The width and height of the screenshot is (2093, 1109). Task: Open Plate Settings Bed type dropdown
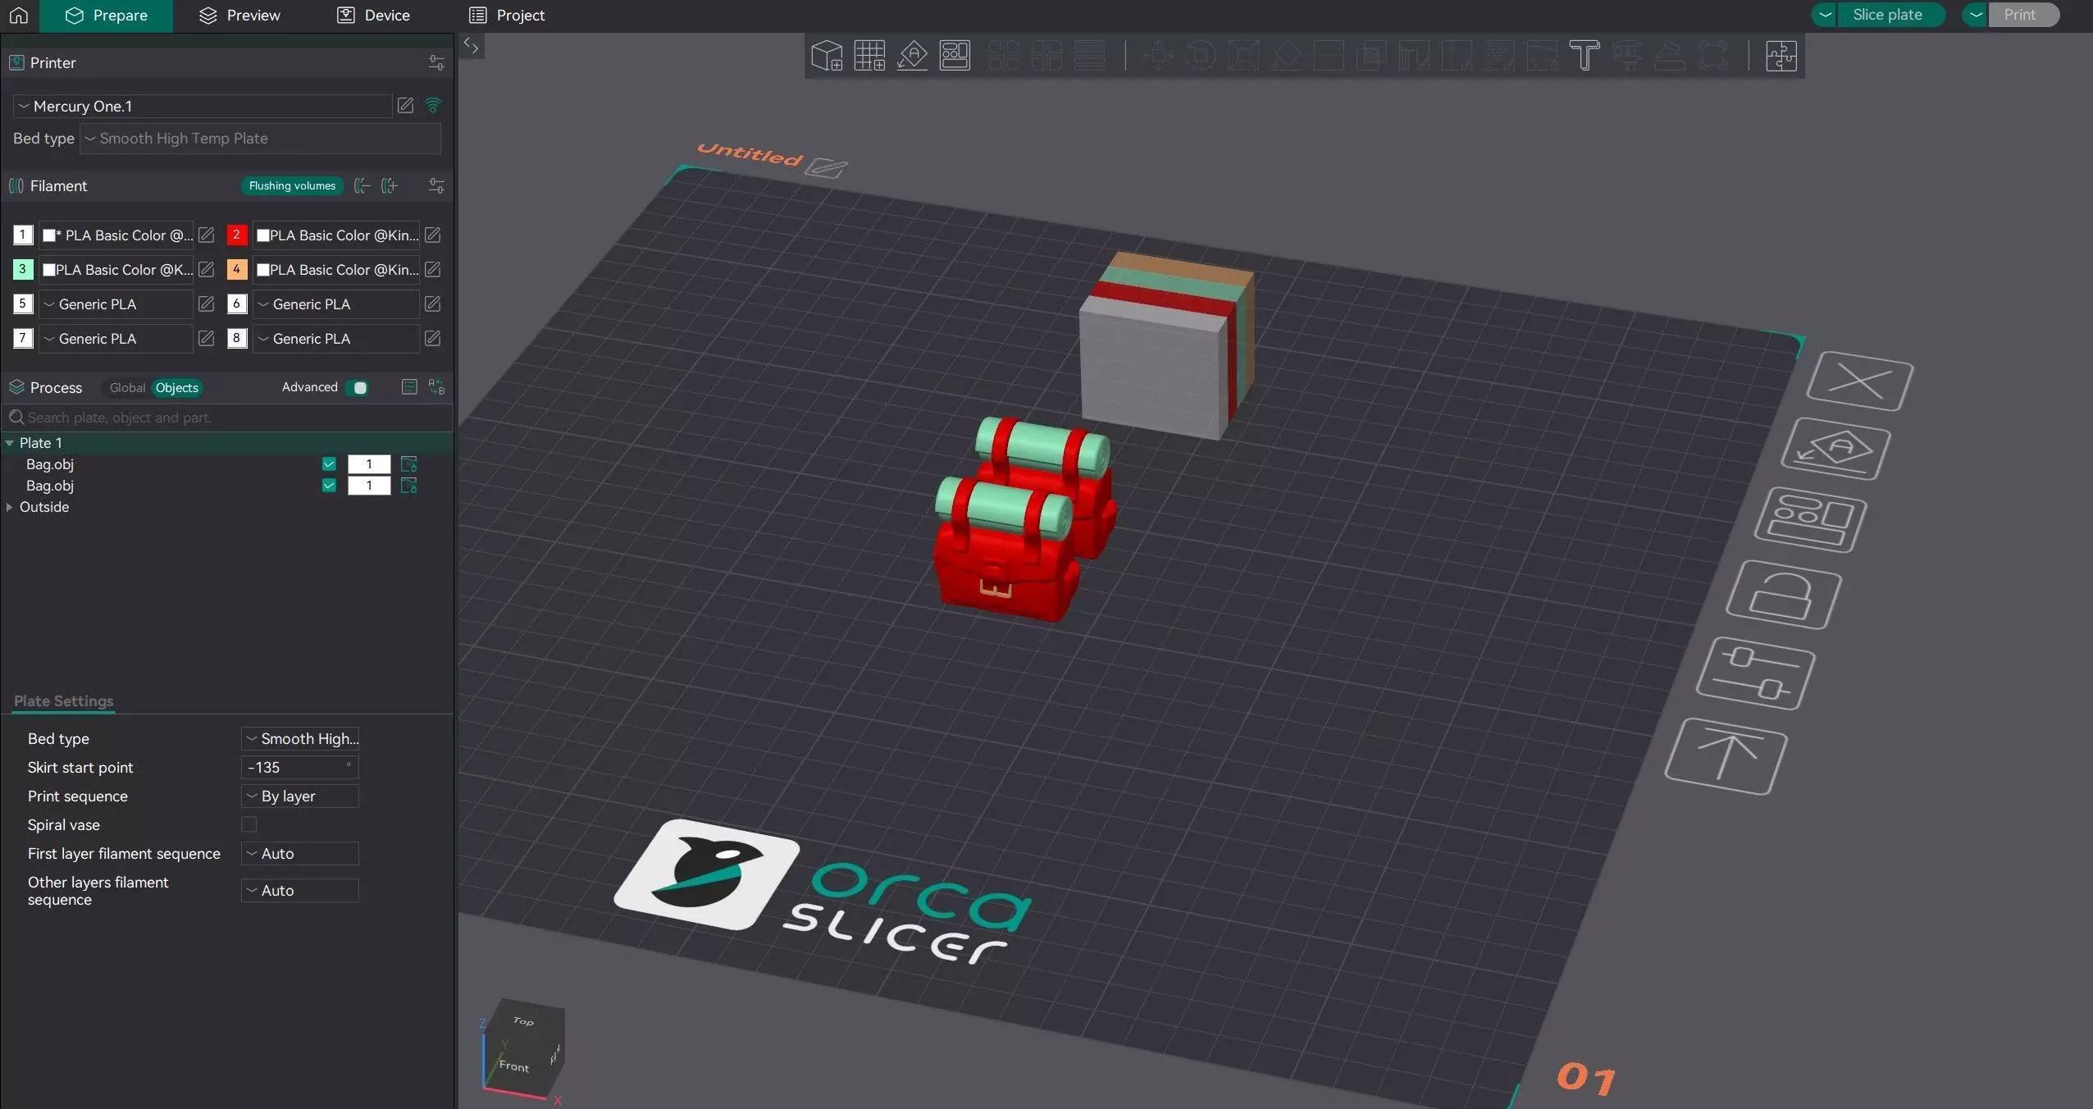coord(300,738)
